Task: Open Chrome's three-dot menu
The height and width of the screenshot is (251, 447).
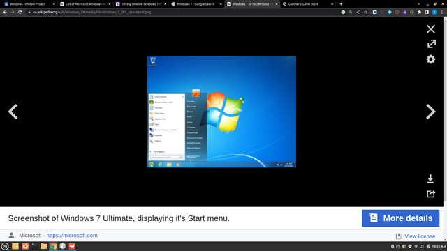Action: click(x=442, y=13)
